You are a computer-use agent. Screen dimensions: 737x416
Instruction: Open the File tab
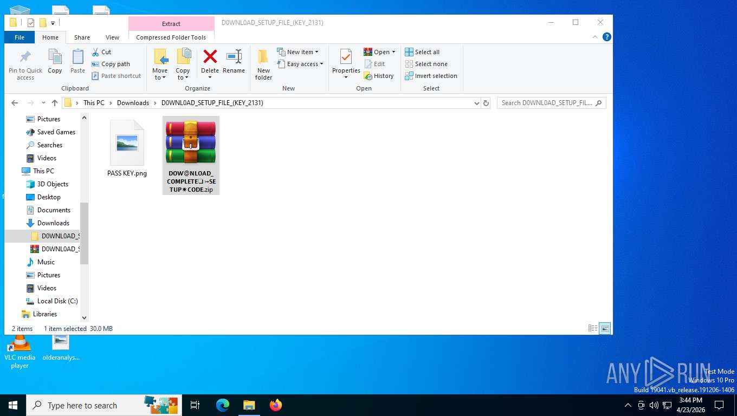pos(20,37)
